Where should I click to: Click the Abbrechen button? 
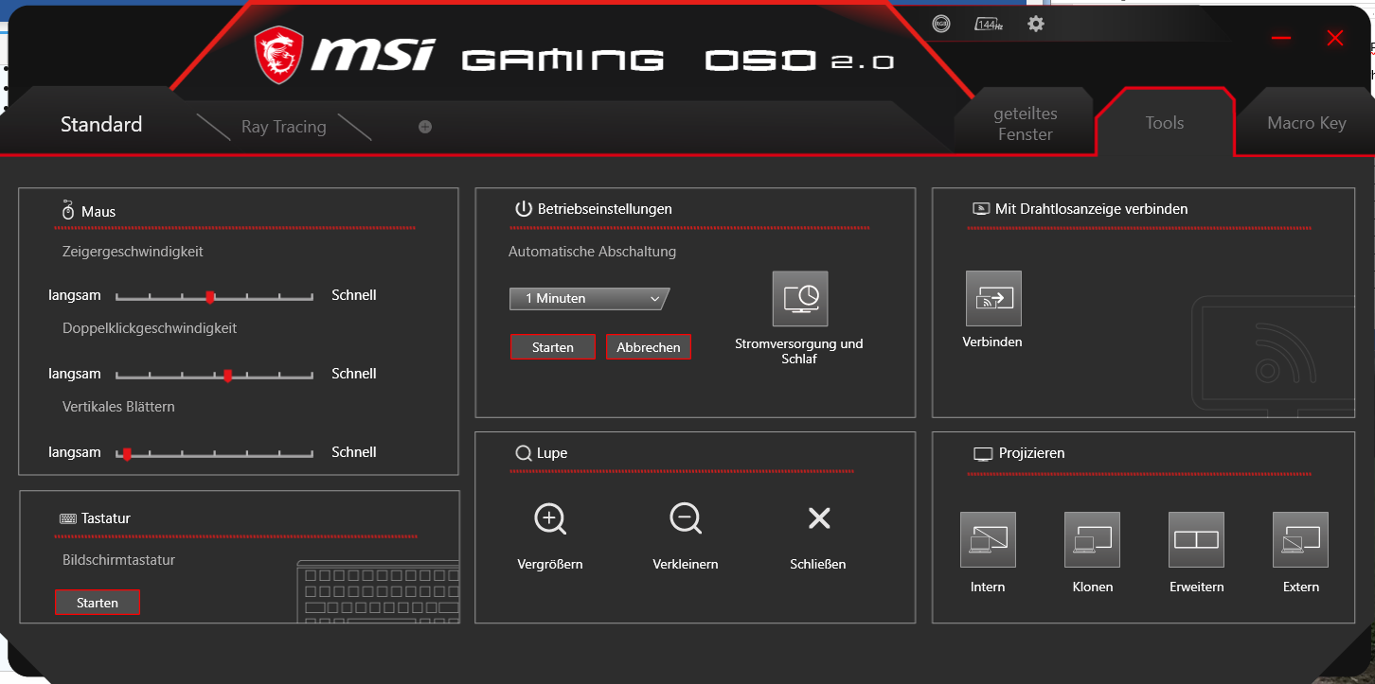tap(649, 347)
